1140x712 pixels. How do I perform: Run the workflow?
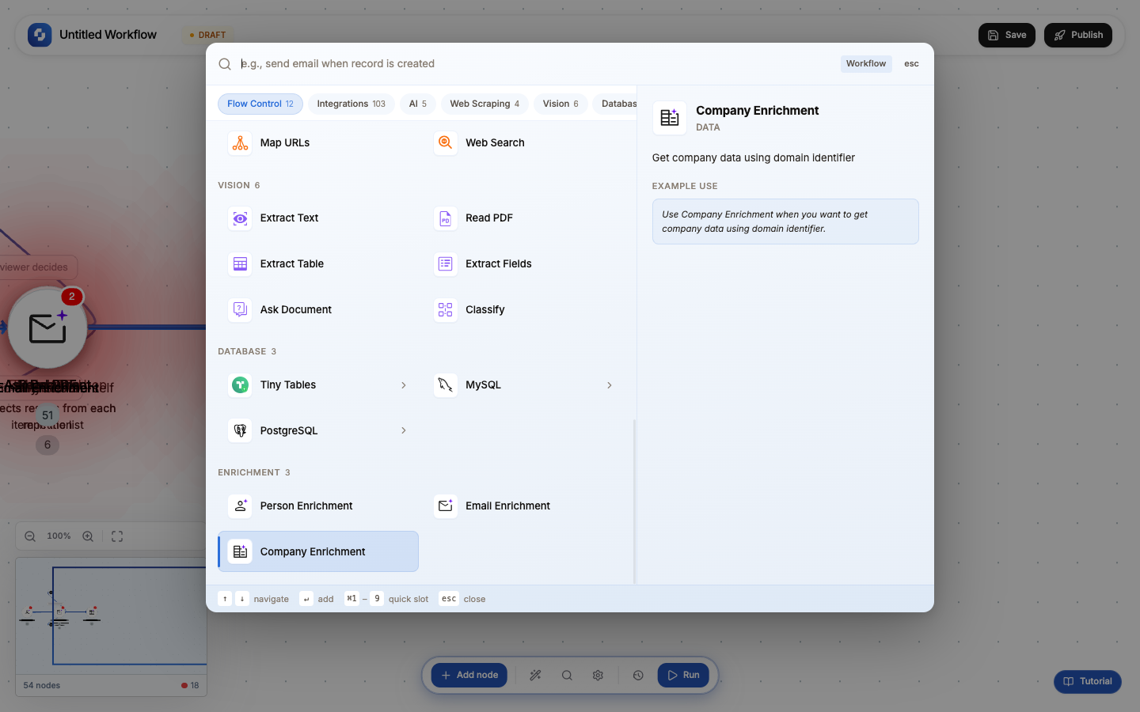pyautogui.click(x=683, y=676)
